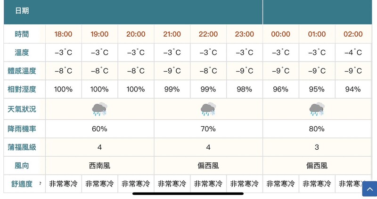Tap the iOS home indicator bar
Screen dimensions: 377x199
coord(188,193)
